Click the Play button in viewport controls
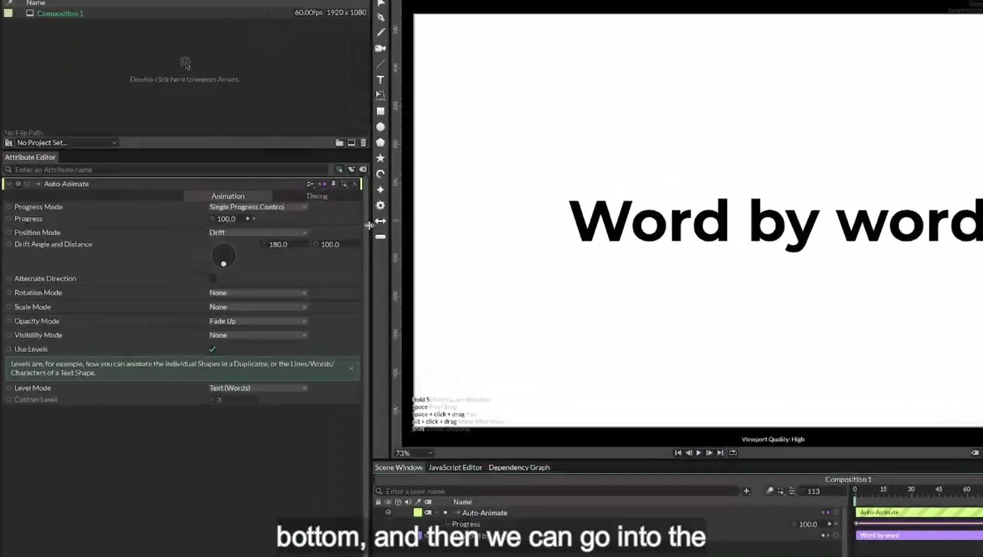This screenshot has width=983, height=557. point(698,453)
